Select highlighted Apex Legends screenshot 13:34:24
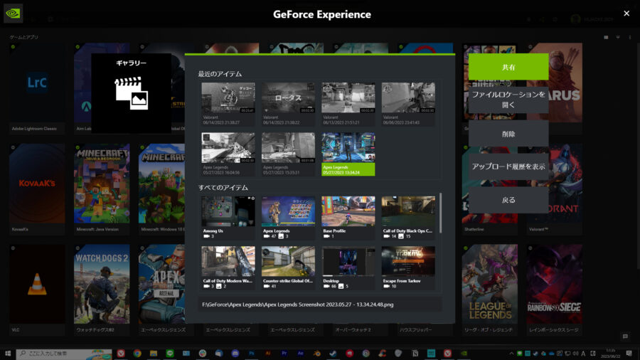 tap(348, 154)
